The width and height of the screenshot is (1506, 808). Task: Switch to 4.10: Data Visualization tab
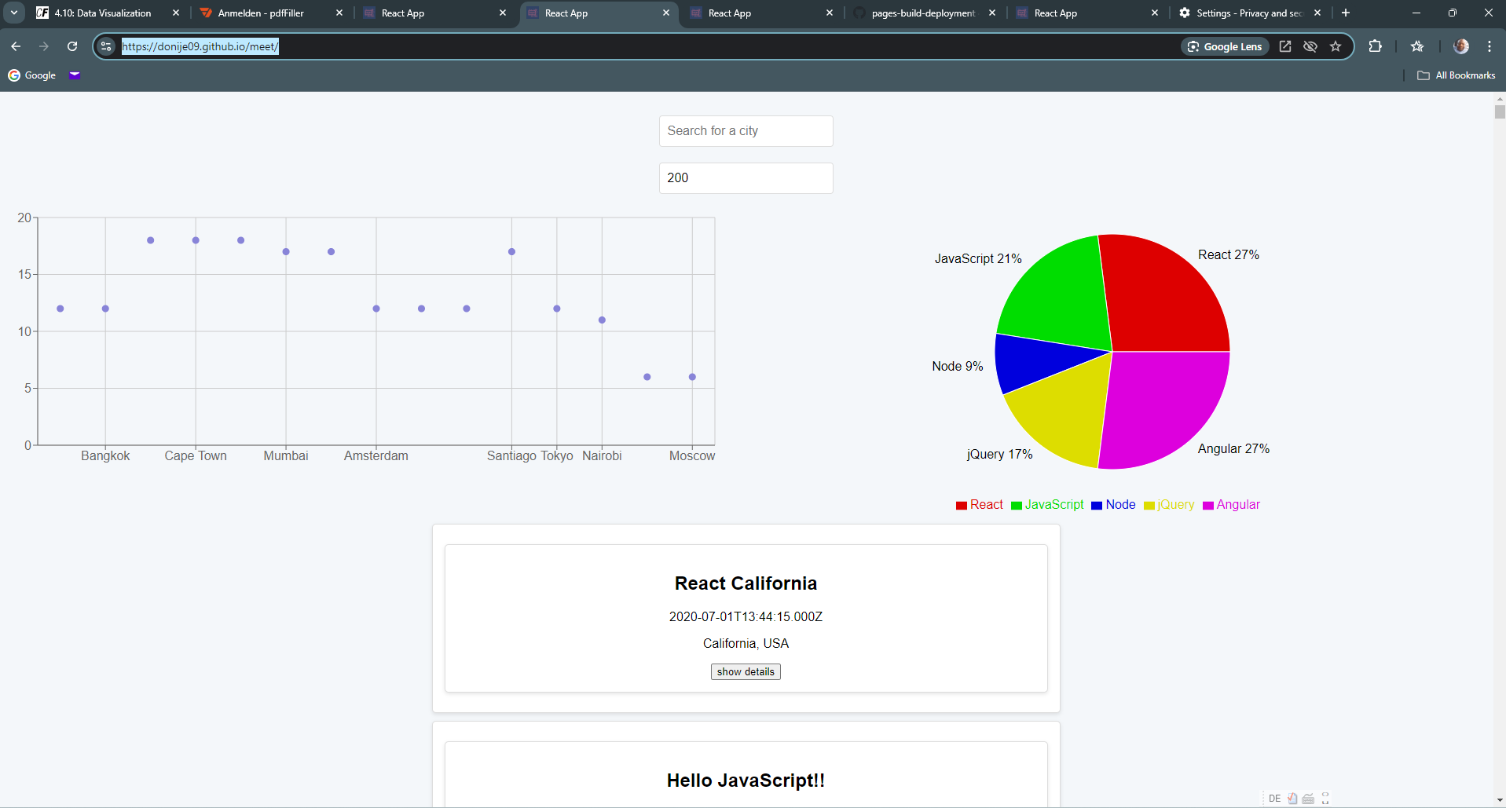click(x=102, y=13)
